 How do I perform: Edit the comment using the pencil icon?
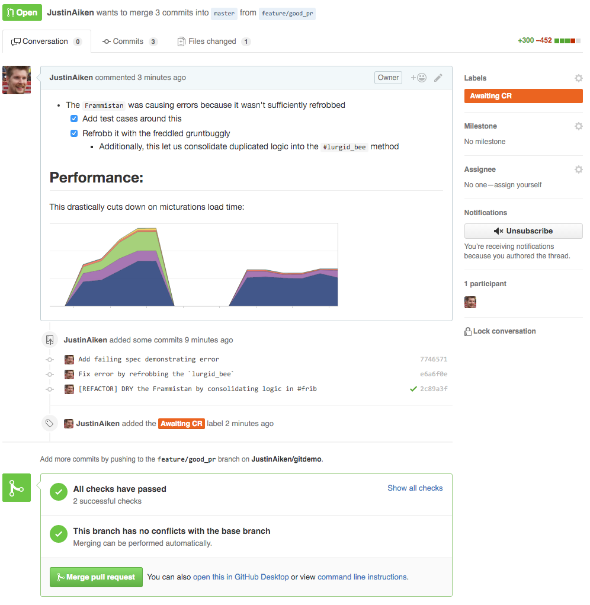(x=438, y=78)
